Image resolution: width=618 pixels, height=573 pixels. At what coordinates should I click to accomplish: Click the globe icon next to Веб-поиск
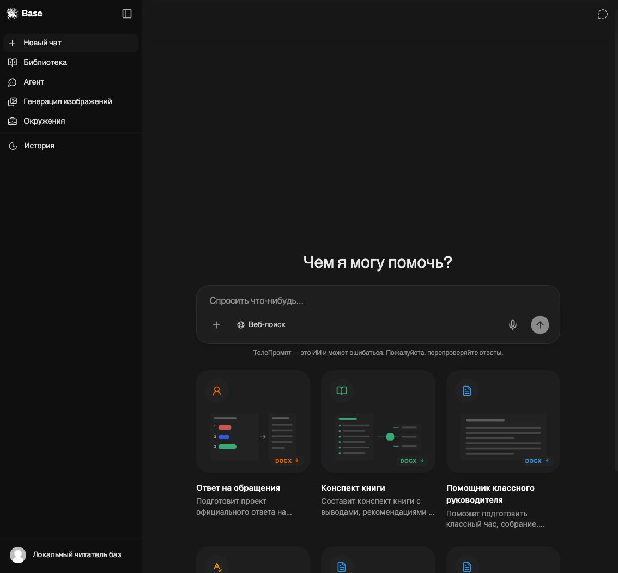241,325
